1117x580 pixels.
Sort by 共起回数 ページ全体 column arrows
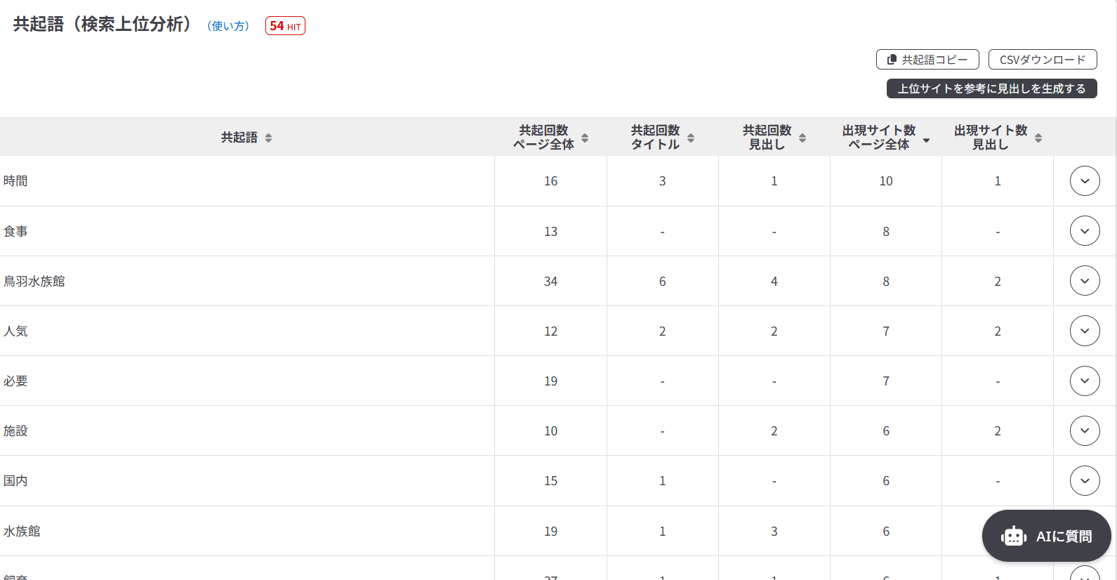[x=585, y=138]
